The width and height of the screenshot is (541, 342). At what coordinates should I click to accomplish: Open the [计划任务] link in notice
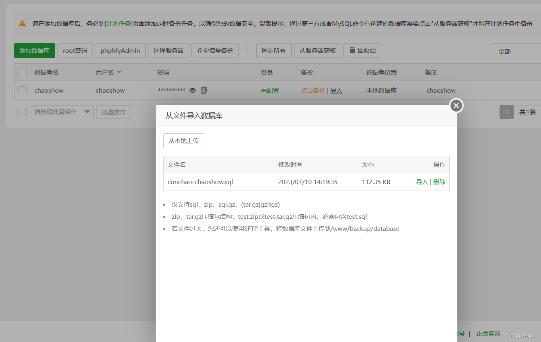coord(119,23)
